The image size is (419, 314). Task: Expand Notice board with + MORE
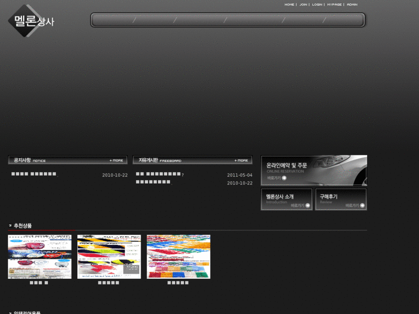tap(116, 160)
